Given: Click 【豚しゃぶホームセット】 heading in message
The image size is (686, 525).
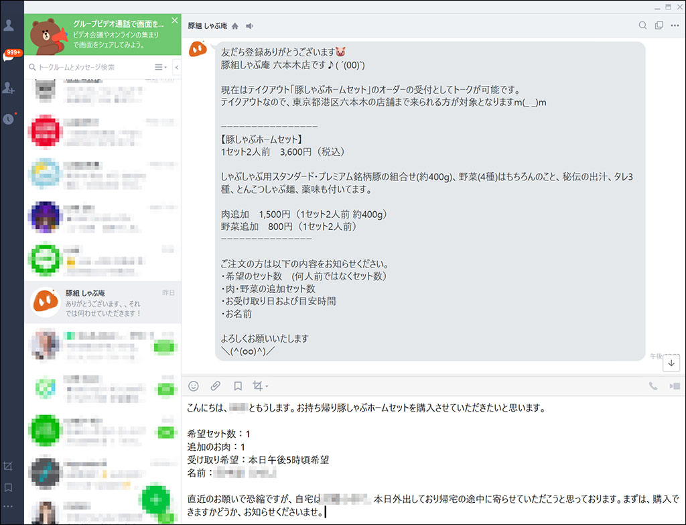Looking at the screenshot, I should point(262,139).
